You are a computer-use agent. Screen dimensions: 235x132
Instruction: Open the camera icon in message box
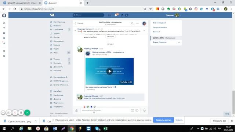(132, 110)
